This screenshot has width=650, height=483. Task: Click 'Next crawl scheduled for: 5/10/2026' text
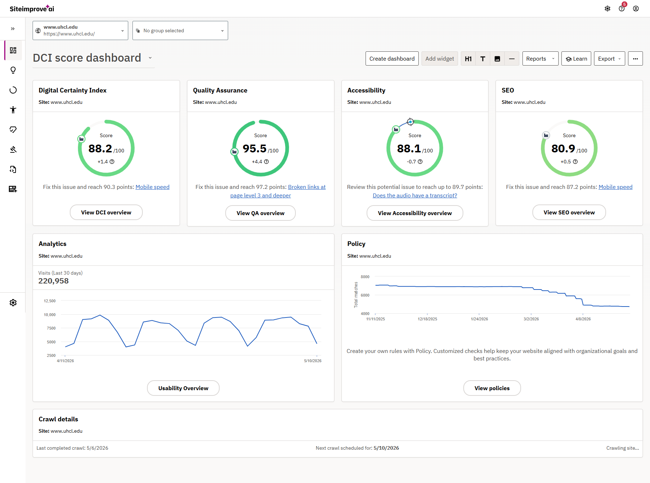click(x=357, y=448)
